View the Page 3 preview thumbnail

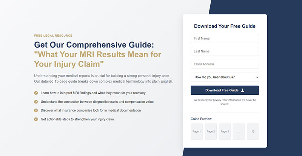(x=225, y=131)
